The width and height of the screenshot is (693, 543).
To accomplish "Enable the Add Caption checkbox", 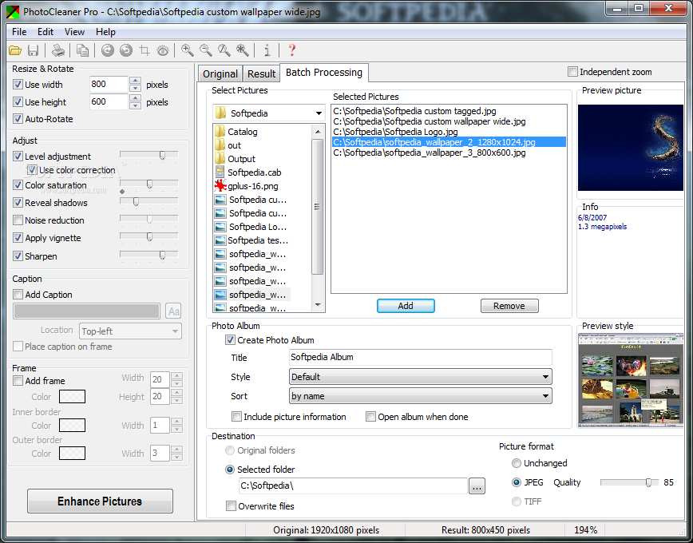I will coord(18,295).
